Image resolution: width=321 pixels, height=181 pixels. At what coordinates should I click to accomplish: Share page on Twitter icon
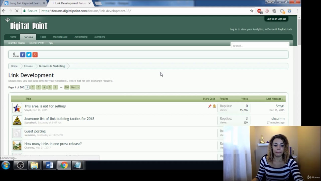pyautogui.click(x=29, y=55)
